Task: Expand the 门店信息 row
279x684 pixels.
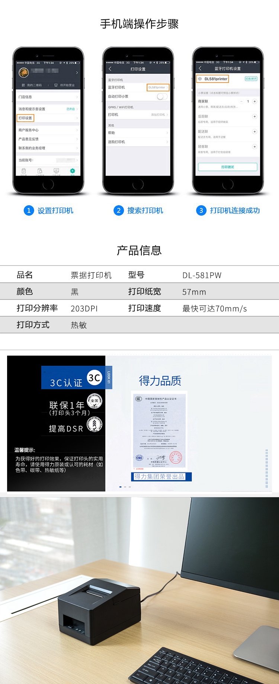Action: pyautogui.click(x=48, y=97)
